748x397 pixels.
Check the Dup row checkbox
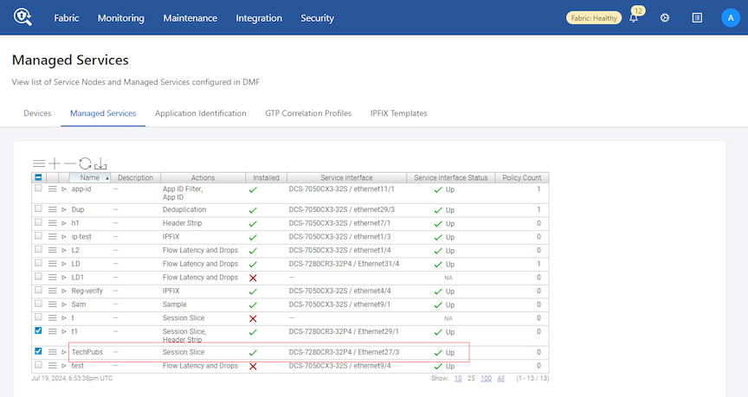(38, 208)
